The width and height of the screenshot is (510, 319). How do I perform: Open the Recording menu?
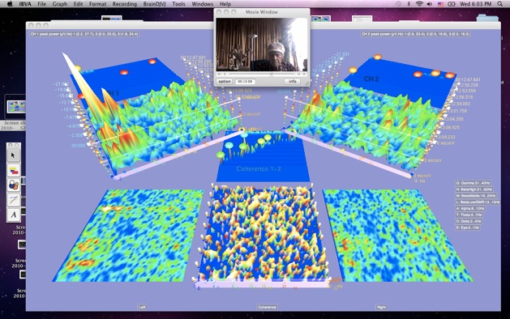(x=124, y=4)
